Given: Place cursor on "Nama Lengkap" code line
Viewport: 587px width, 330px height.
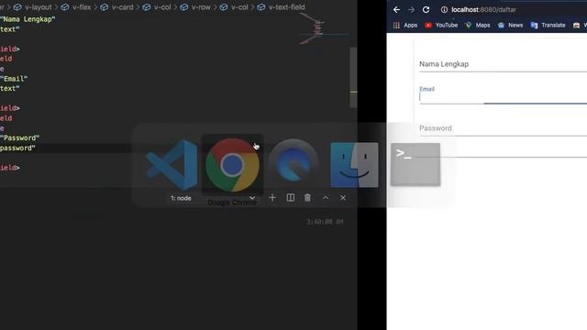Looking at the screenshot, I should 28,19.
